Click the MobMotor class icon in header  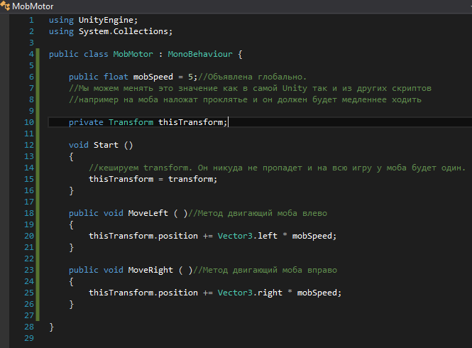5,6
